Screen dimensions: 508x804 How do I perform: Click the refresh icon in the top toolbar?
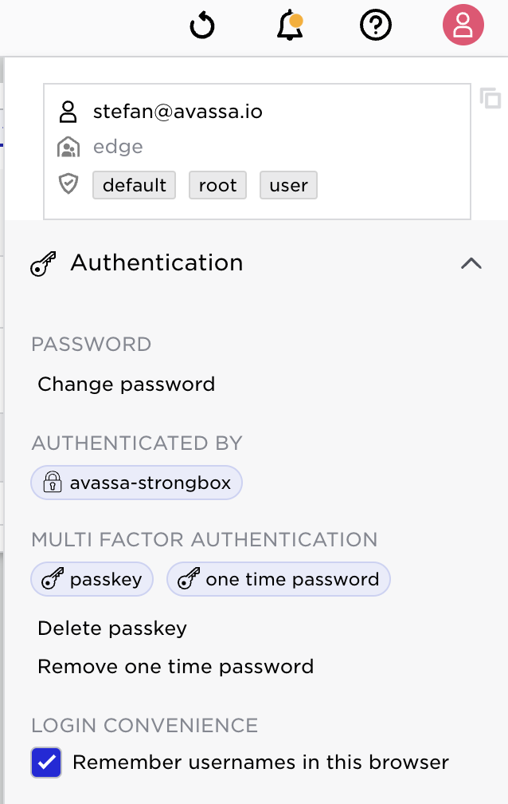click(x=201, y=25)
